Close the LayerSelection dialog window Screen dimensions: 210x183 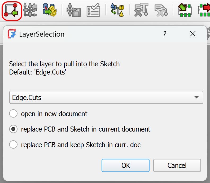pyautogui.click(x=193, y=34)
